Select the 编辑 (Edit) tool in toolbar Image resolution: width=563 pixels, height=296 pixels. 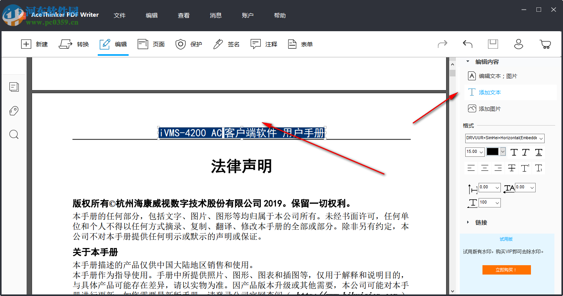coord(113,44)
